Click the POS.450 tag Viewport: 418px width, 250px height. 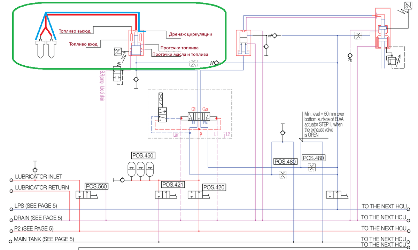[143, 155]
